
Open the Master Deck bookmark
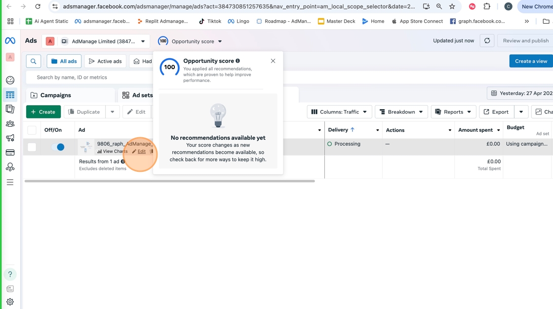tap(336, 21)
